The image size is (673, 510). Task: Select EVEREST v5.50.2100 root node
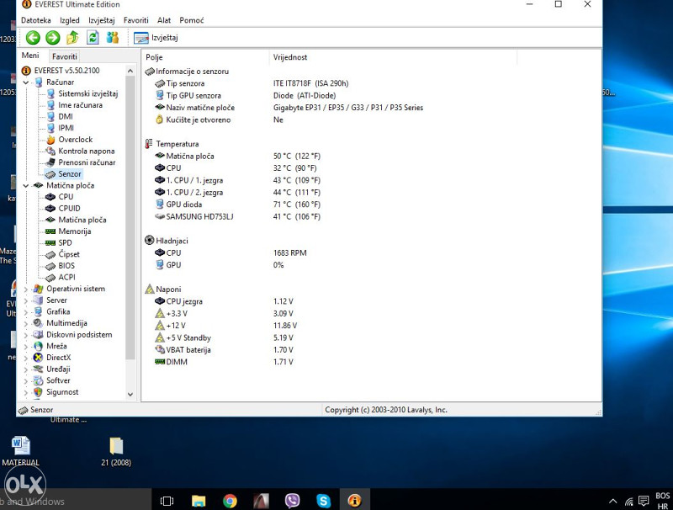pyautogui.click(x=66, y=71)
